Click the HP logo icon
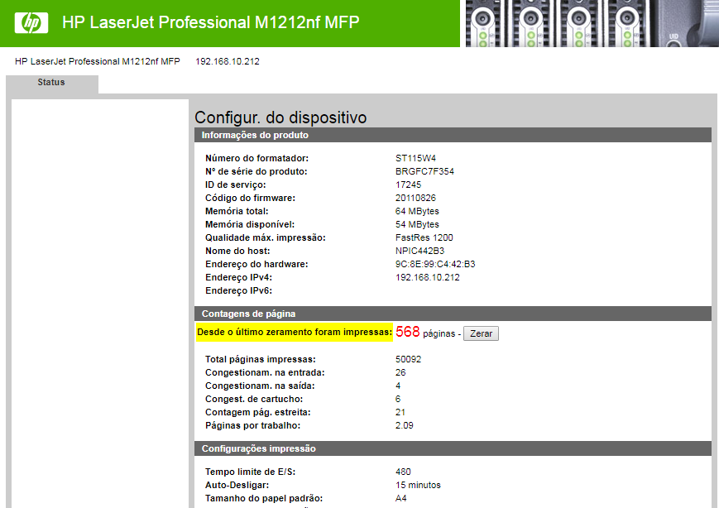This screenshot has height=508, width=719. point(31,22)
